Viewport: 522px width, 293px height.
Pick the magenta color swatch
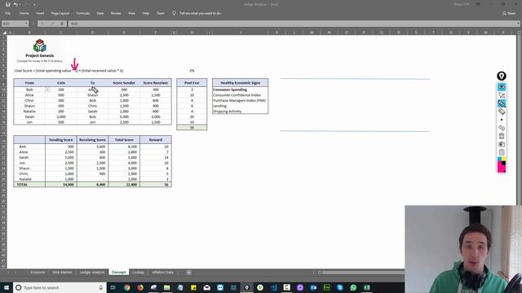(502, 168)
